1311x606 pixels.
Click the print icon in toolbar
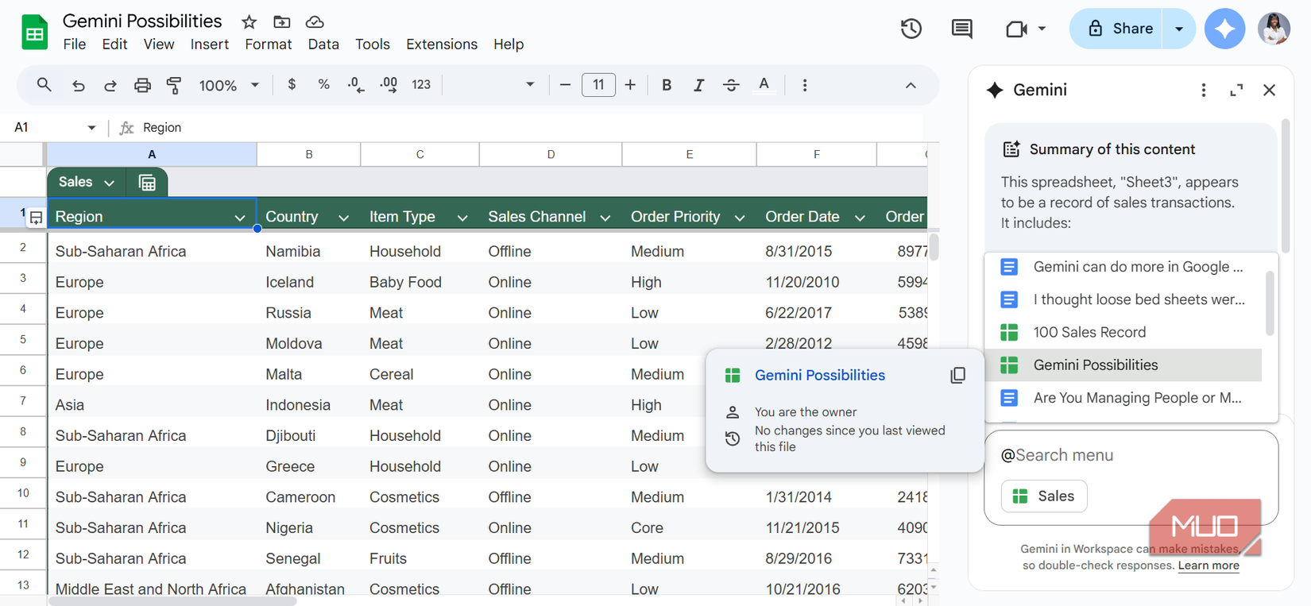pos(142,85)
